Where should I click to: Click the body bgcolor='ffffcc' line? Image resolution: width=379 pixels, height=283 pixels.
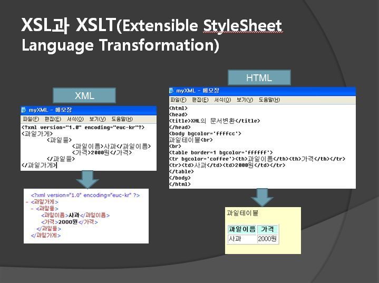(205, 133)
